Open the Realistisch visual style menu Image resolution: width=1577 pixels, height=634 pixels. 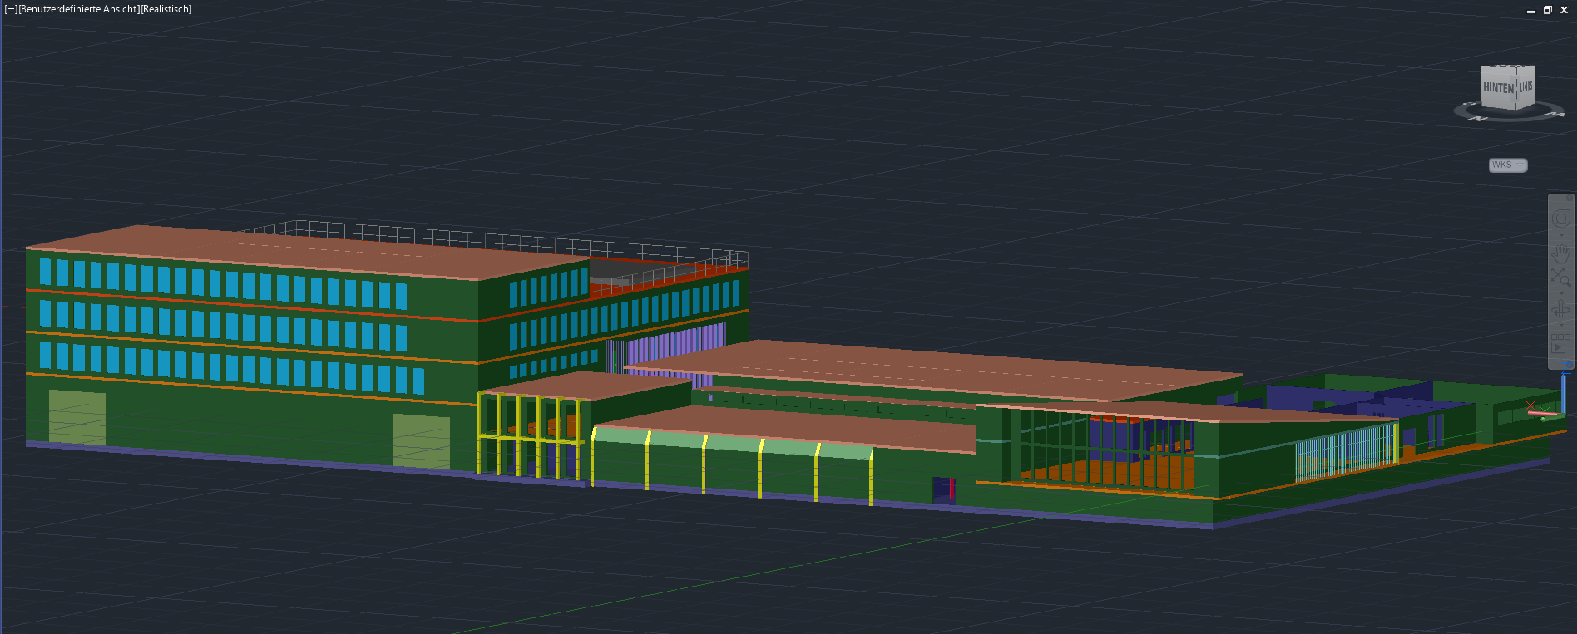(166, 9)
